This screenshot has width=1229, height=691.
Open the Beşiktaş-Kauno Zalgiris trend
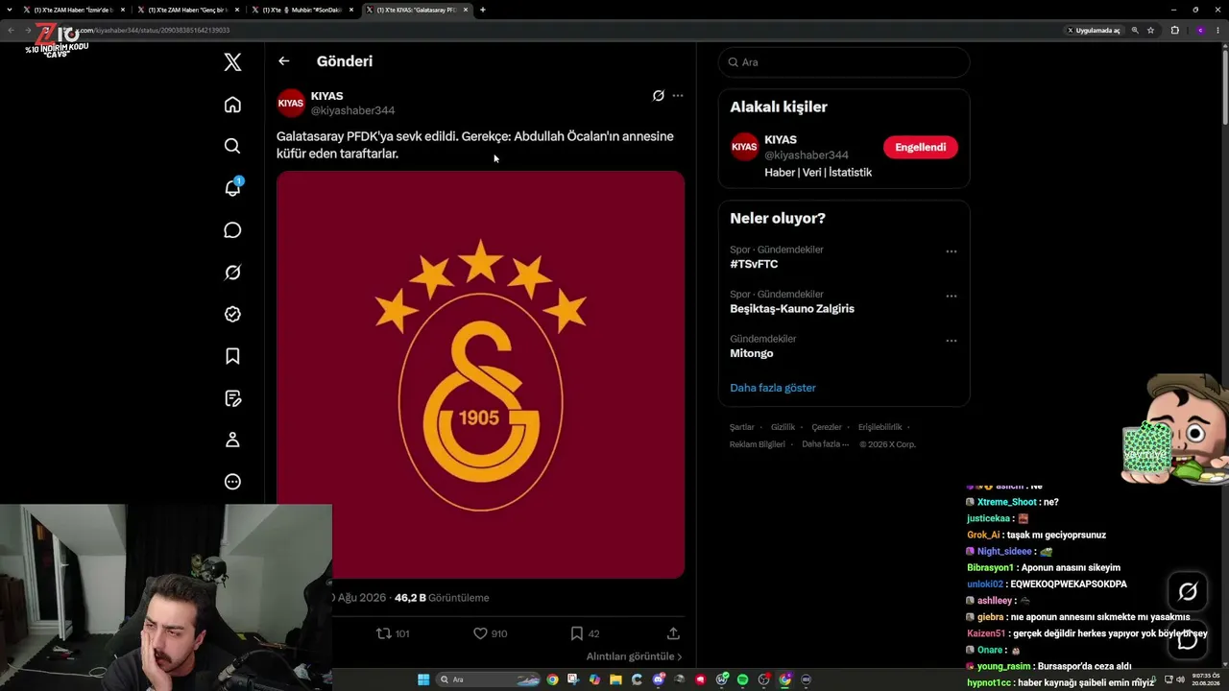(x=792, y=309)
